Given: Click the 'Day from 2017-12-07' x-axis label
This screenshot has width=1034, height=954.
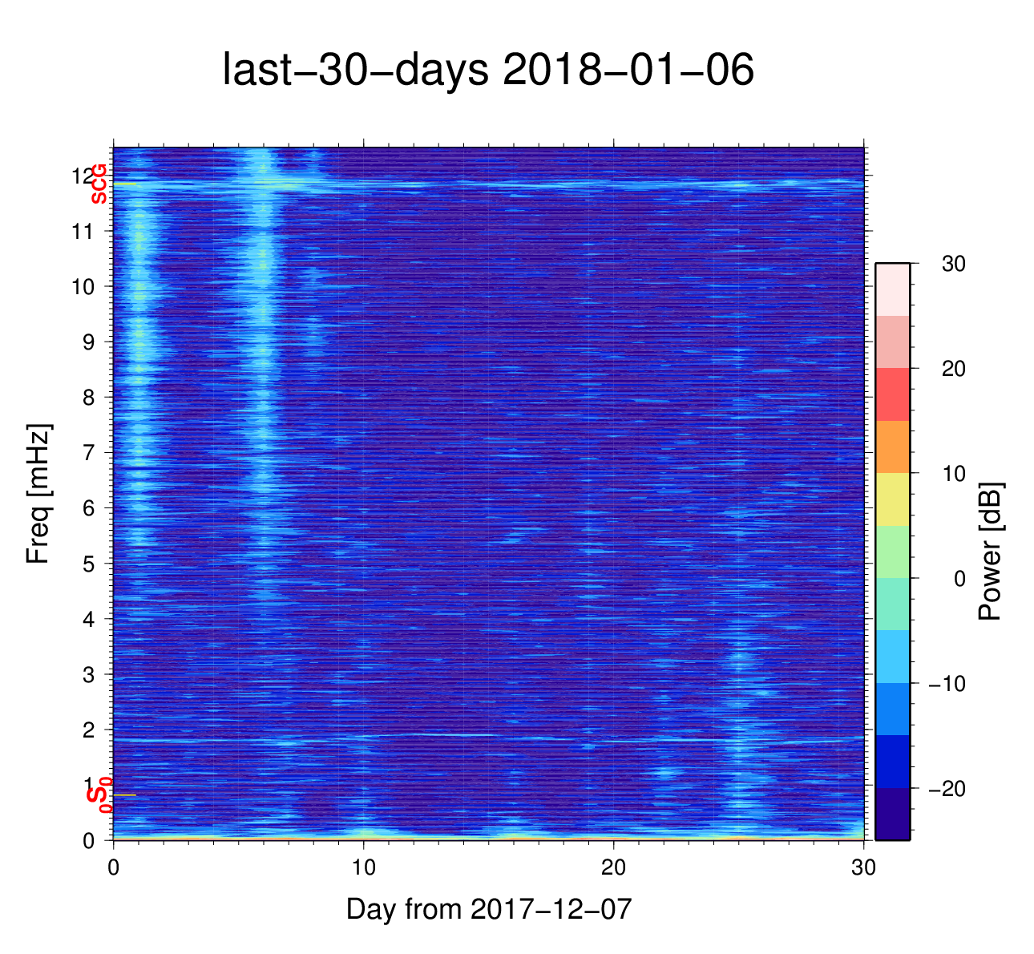Looking at the screenshot, I should pyautogui.click(x=489, y=909).
